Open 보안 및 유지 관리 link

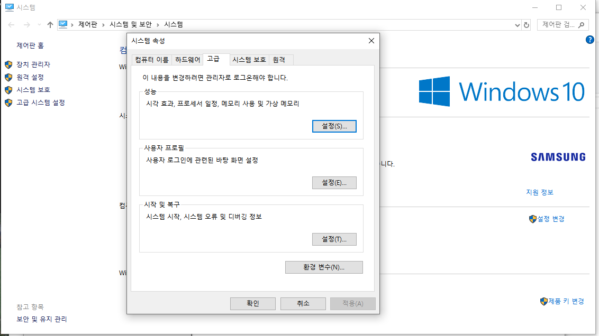coord(42,319)
